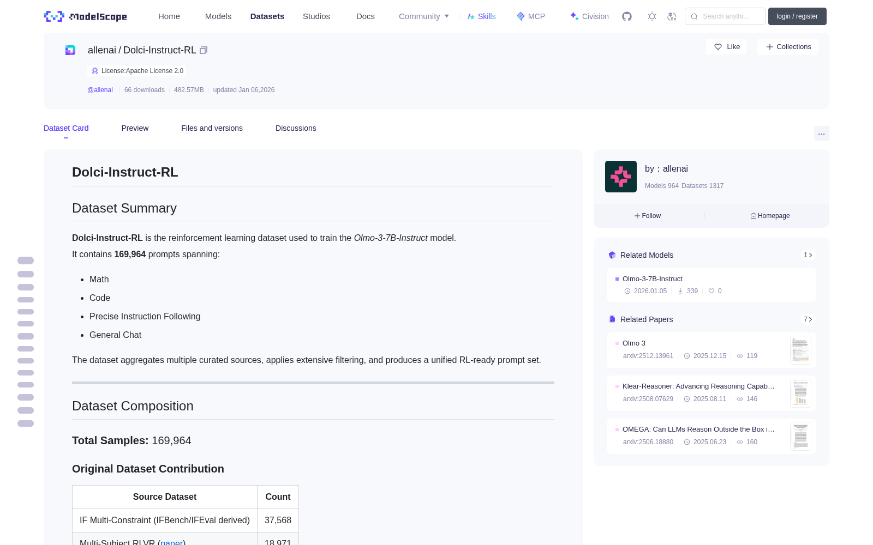This screenshot has width=873, height=545.
Task: Like this dataset
Action: tap(727, 47)
